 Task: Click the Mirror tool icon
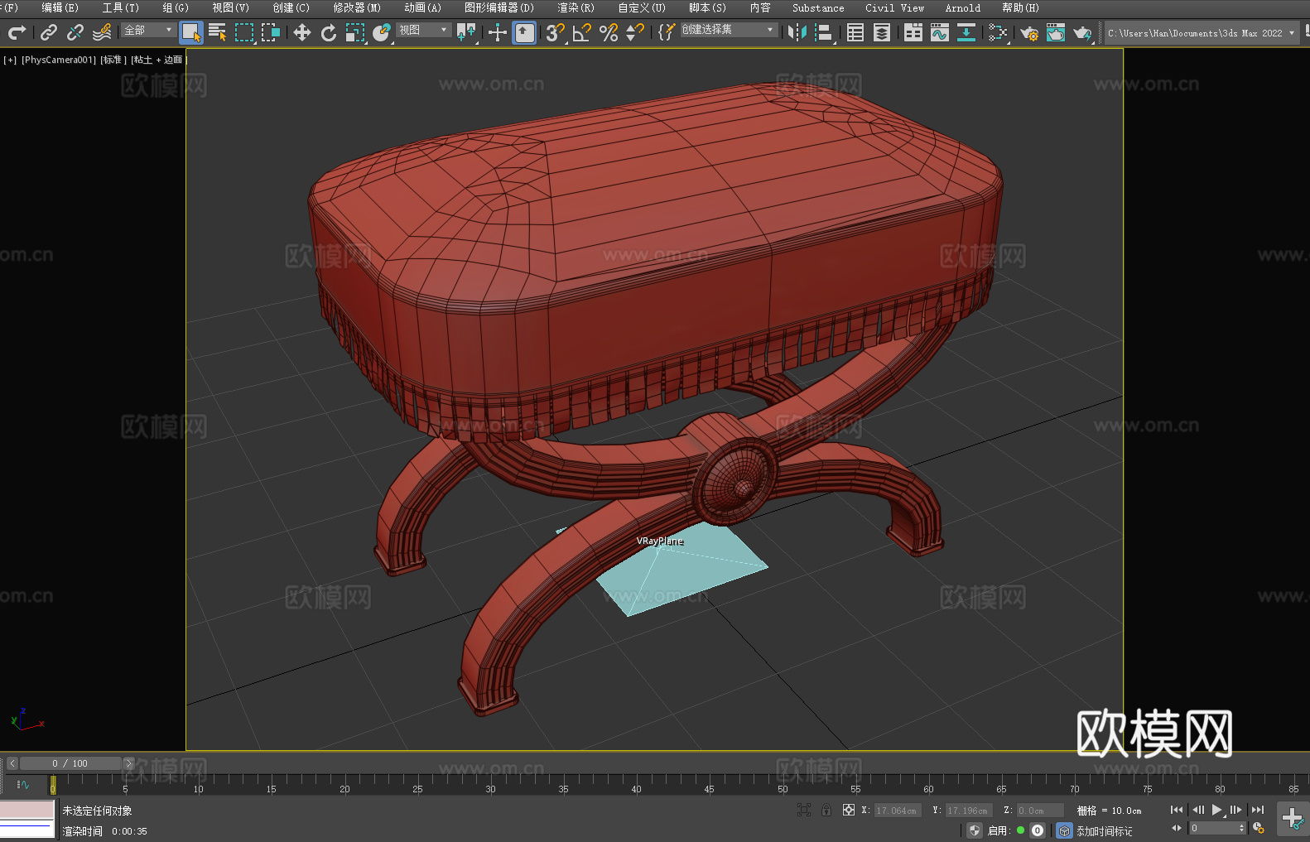click(x=797, y=32)
